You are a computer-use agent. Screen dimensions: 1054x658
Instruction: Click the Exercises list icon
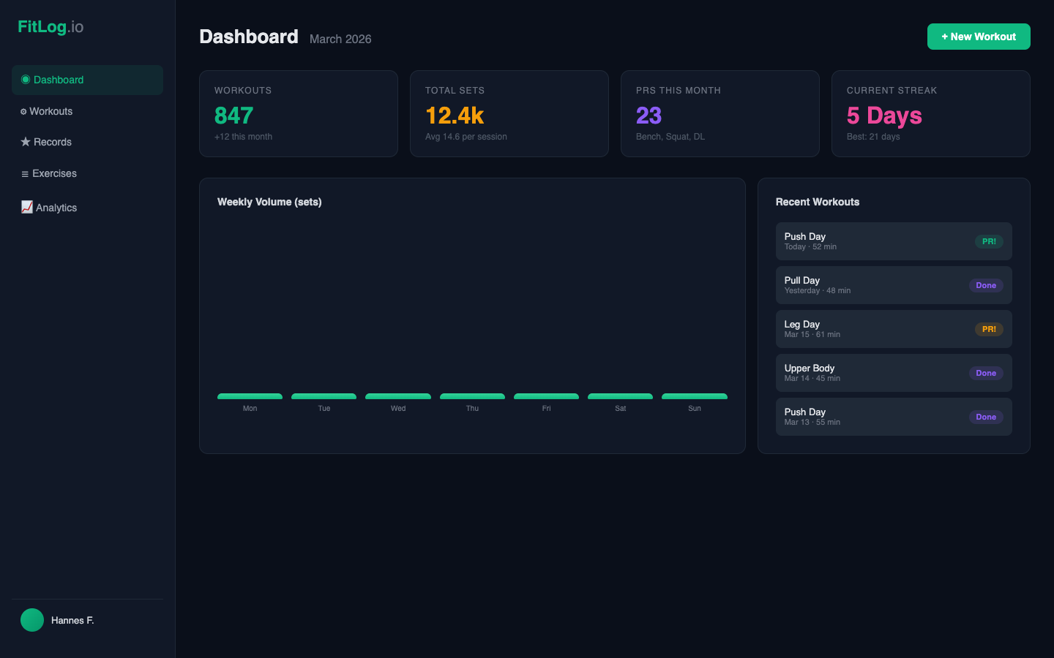click(x=25, y=174)
